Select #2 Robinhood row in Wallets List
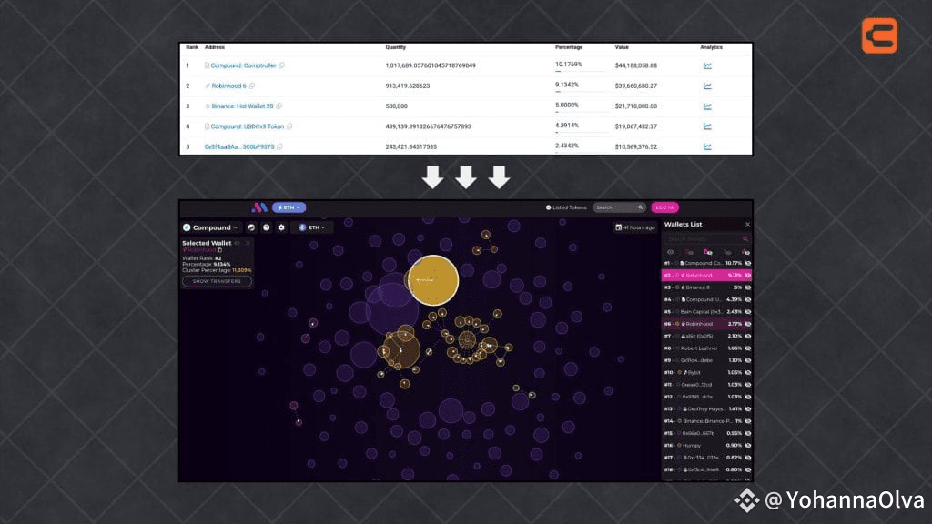932x524 pixels. pyautogui.click(x=706, y=275)
